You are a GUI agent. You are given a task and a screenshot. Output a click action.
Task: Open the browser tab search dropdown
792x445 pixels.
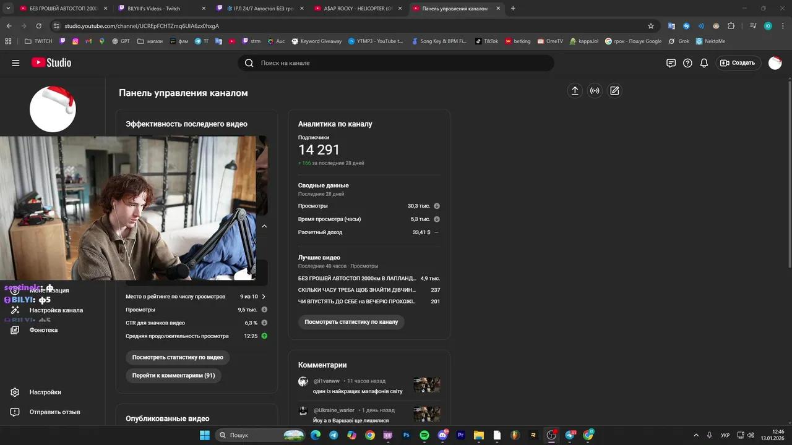pyautogui.click(x=9, y=9)
